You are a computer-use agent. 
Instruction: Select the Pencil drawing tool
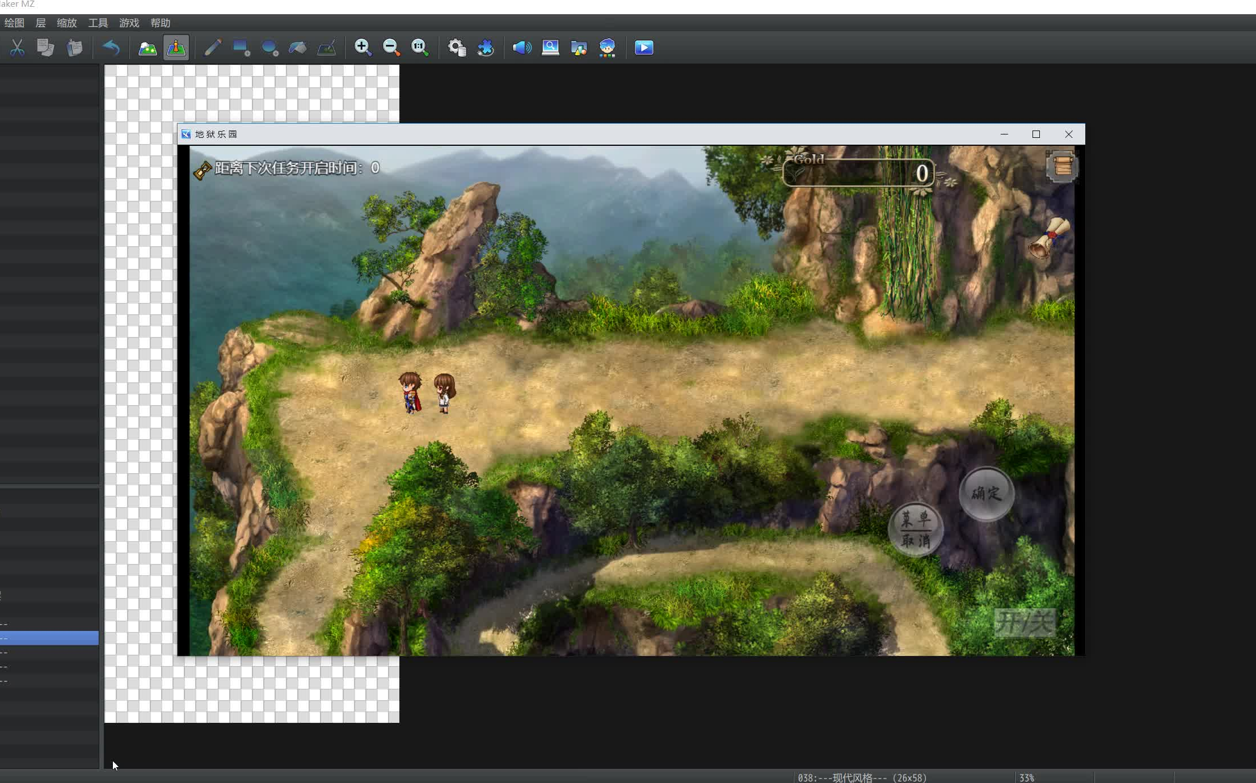pyautogui.click(x=212, y=48)
